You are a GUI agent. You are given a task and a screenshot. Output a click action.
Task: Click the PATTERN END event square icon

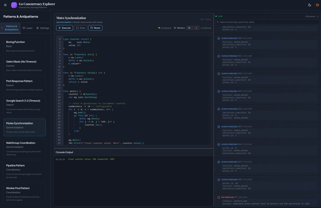pos(219,197)
